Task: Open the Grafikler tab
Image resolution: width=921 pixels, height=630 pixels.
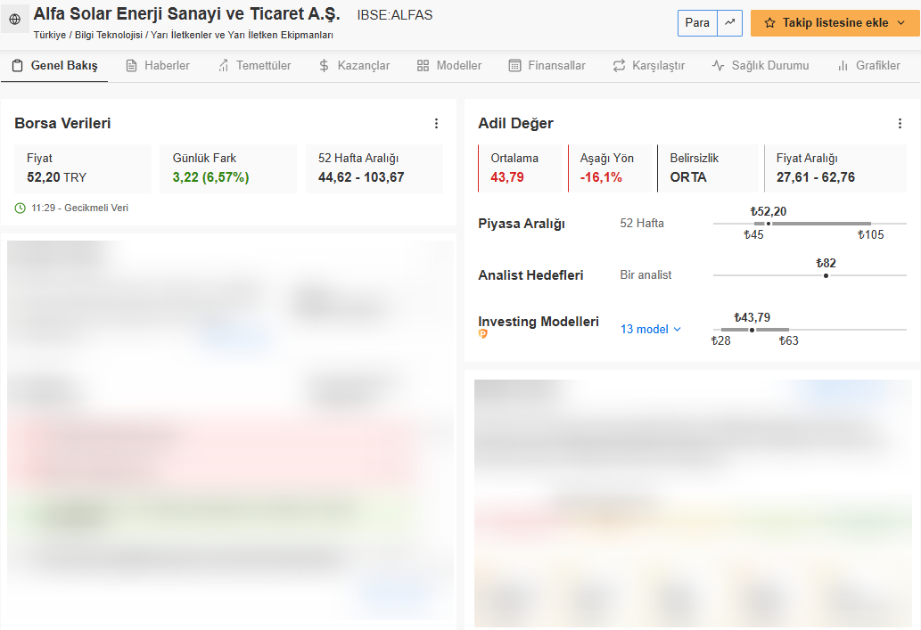Action: (x=868, y=66)
